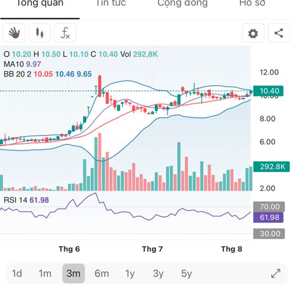
Task: Click the 61.98 RSI value tag
Action: point(268,217)
